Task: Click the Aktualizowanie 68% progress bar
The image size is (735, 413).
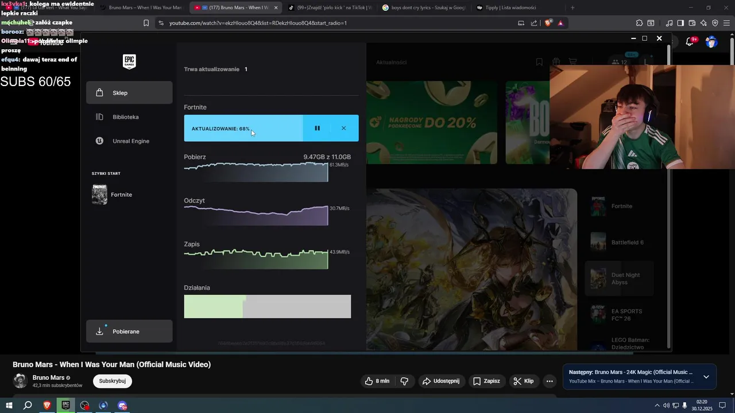Action: 243,128
